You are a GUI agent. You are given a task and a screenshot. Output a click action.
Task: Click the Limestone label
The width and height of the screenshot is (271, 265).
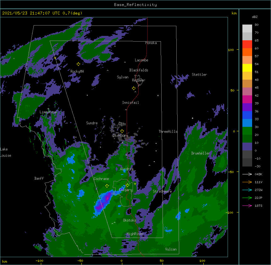tap(48, 112)
